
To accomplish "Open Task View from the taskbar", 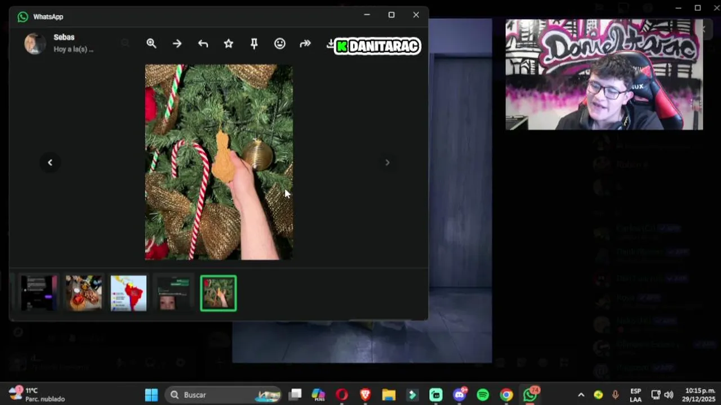I will tap(295, 395).
